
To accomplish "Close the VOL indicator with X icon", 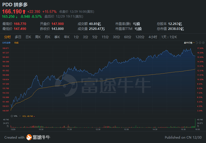I will tap(12, 116).
